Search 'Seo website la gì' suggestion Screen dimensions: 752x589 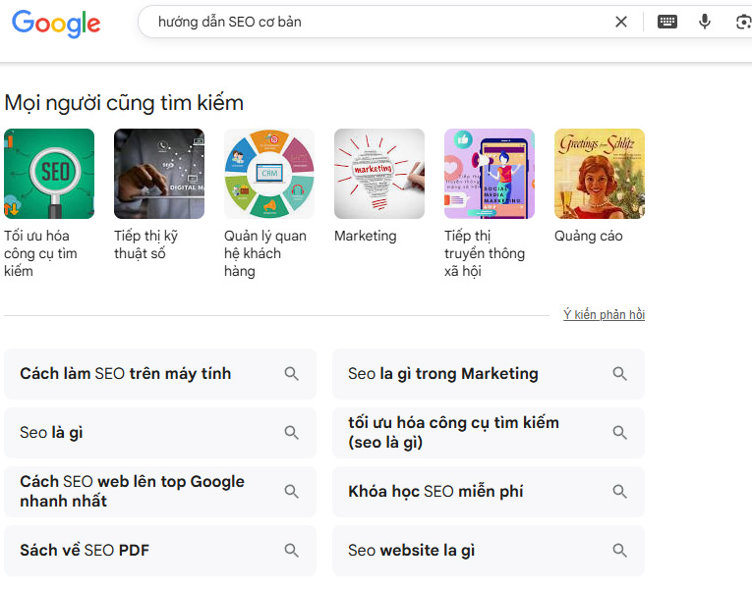489,551
